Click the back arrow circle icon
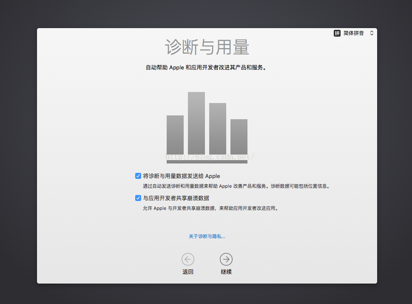The height and width of the screenshot is (304, 412). (188, 259)
